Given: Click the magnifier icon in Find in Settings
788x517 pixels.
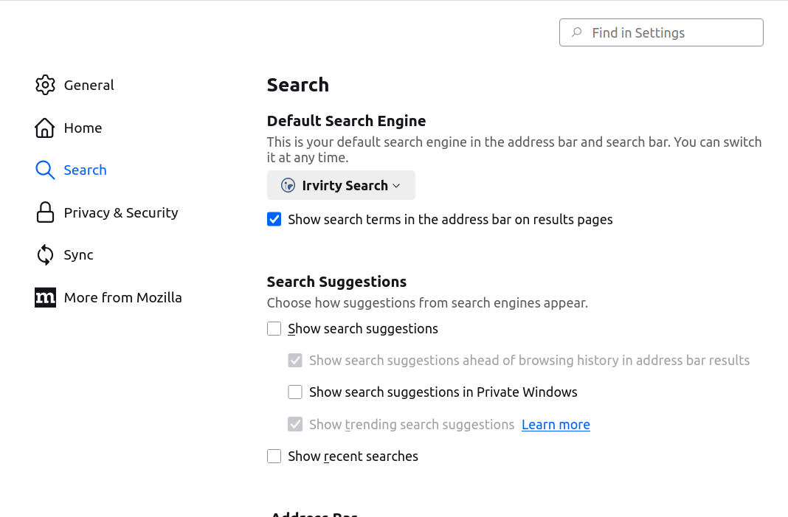Looking at the screenshot, I should pyautogui.click(x=576, y=32).
